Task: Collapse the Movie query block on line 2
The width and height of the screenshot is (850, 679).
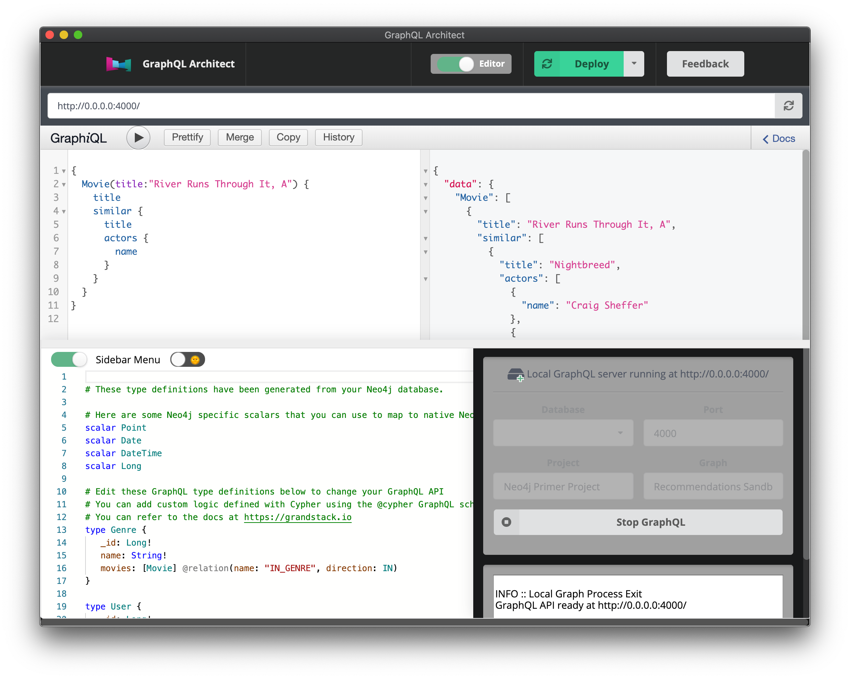Action: [x=63, y=184]
